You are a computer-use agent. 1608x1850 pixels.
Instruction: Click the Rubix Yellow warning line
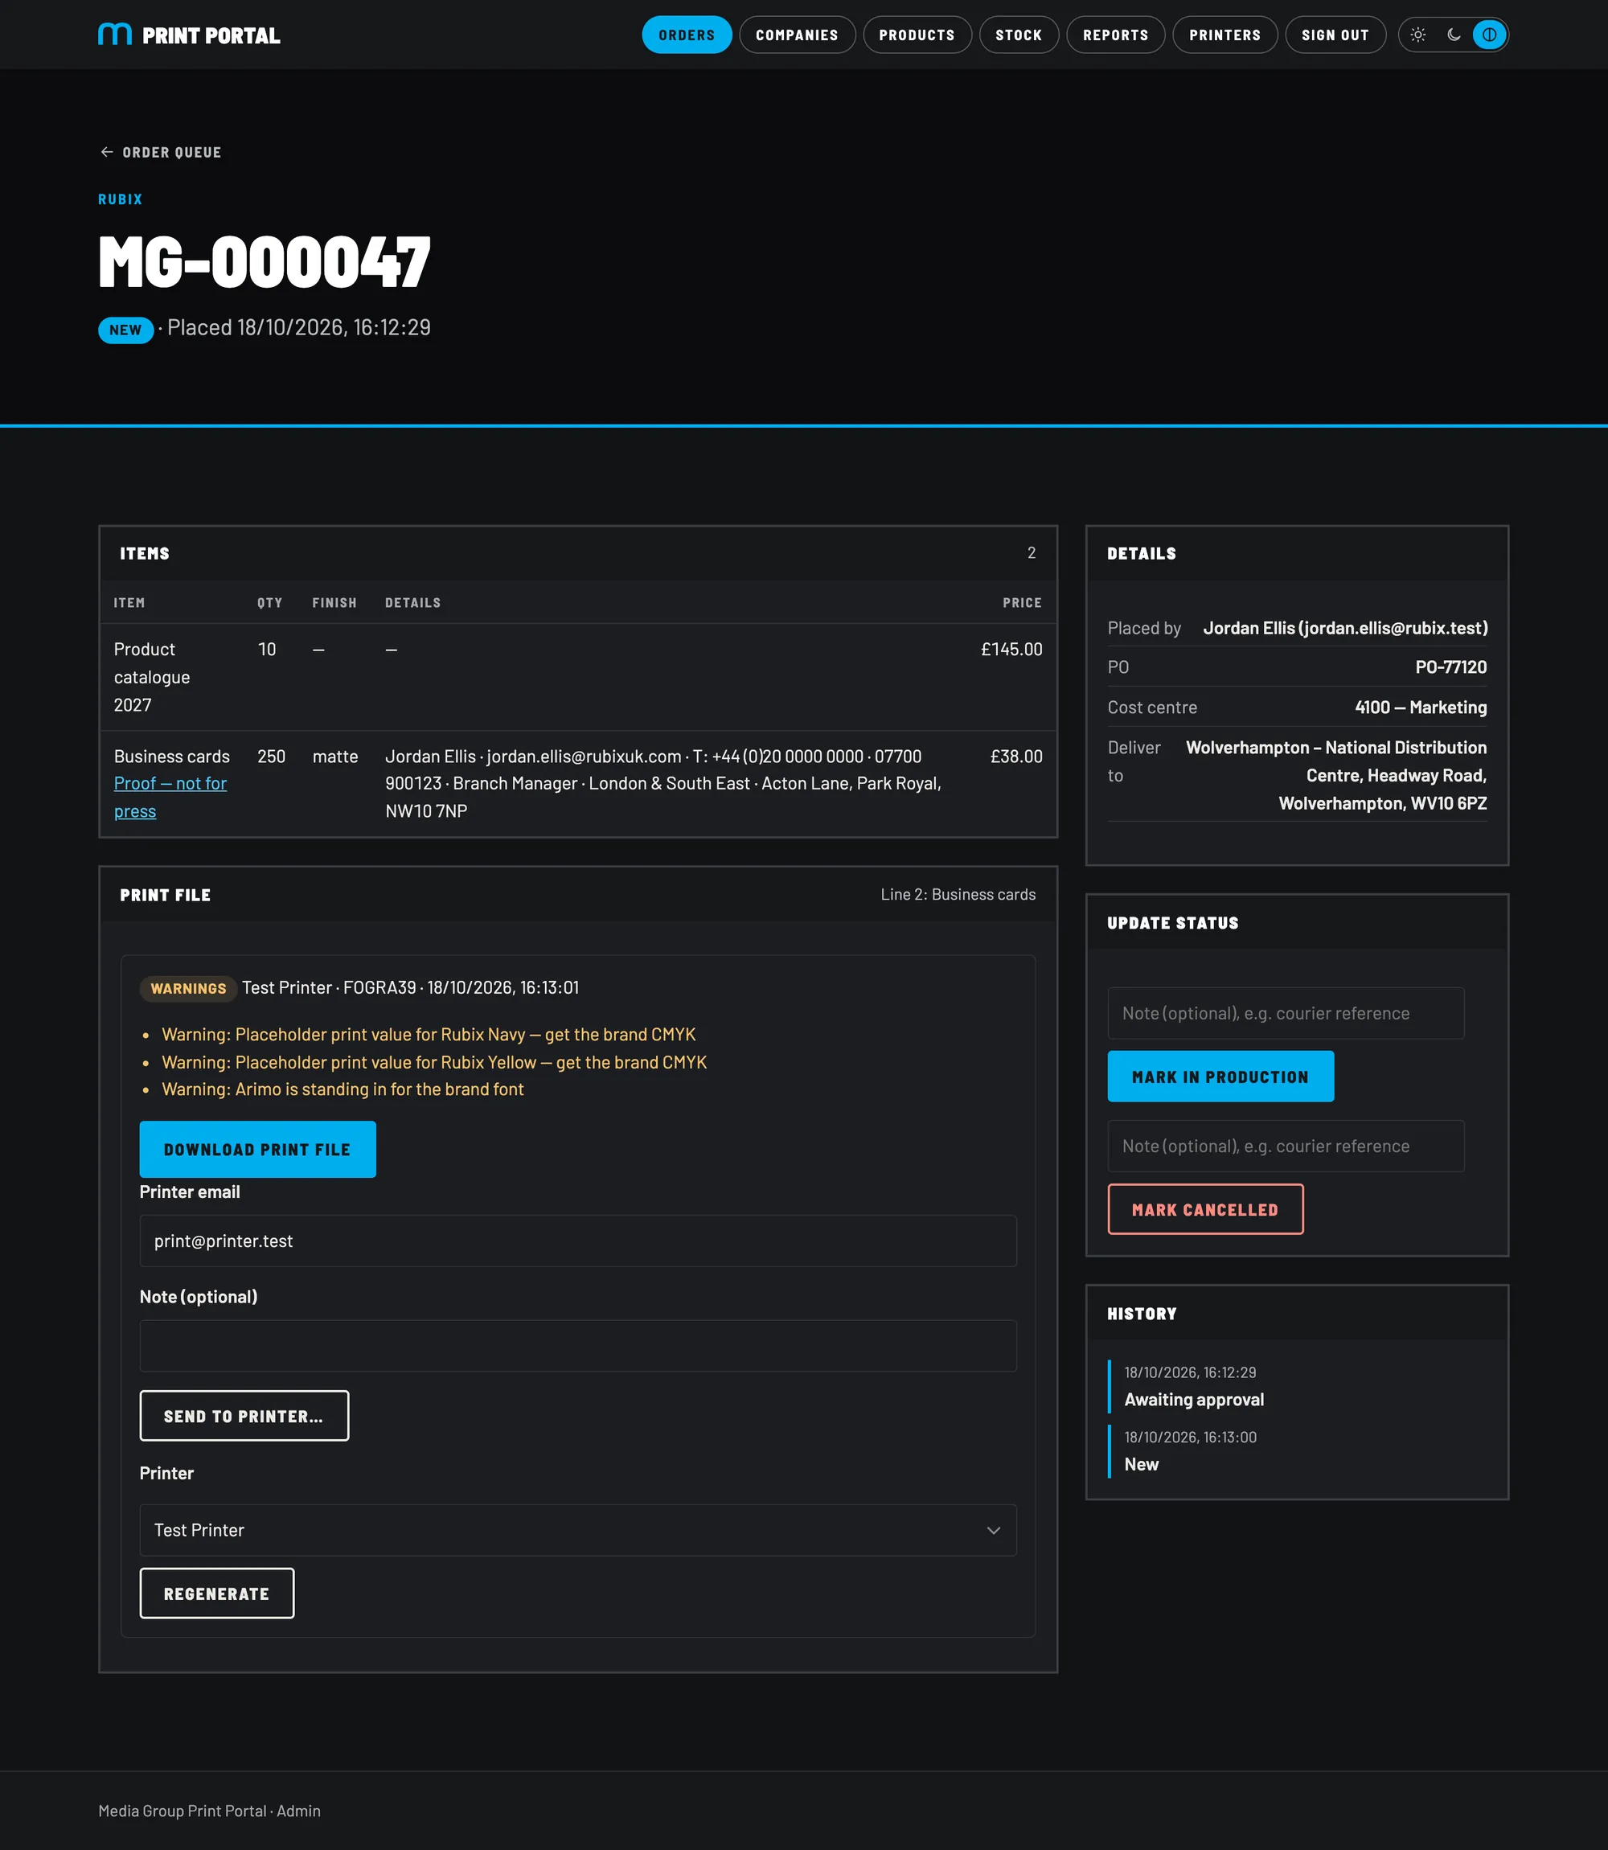click(434, 1062)
